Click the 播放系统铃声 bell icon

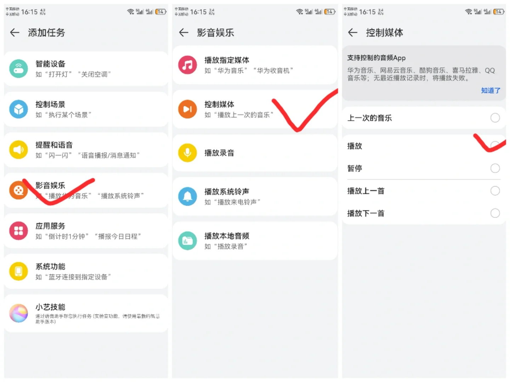point(187,197)
